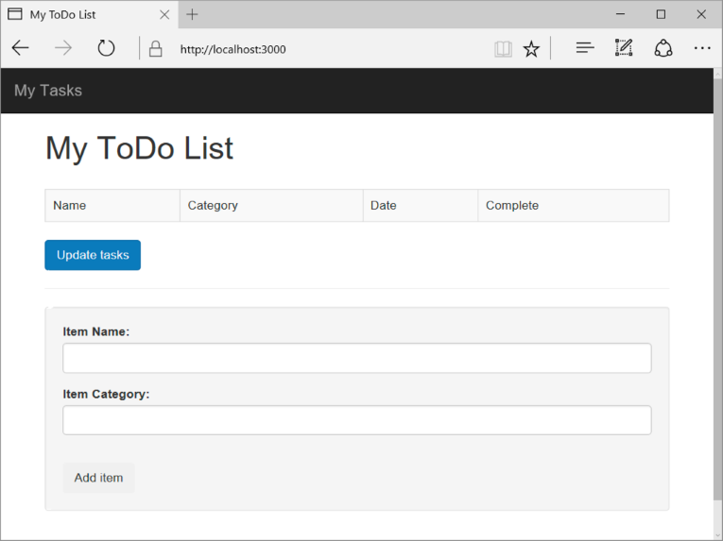723x541 pixels.
Task: Click the browser Back arrow
Action: click(20, 49)
